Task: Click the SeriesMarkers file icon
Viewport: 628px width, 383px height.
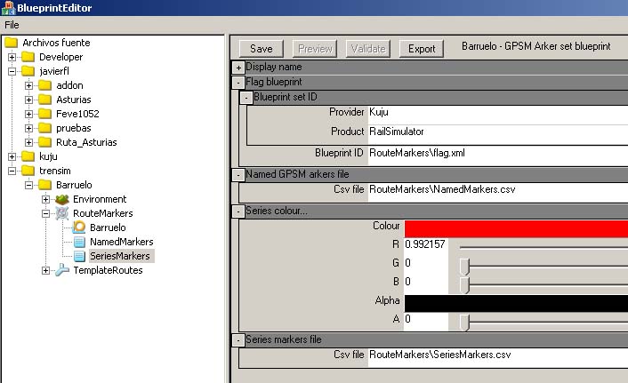Action: pyautogui.click(x=79, y=256)
